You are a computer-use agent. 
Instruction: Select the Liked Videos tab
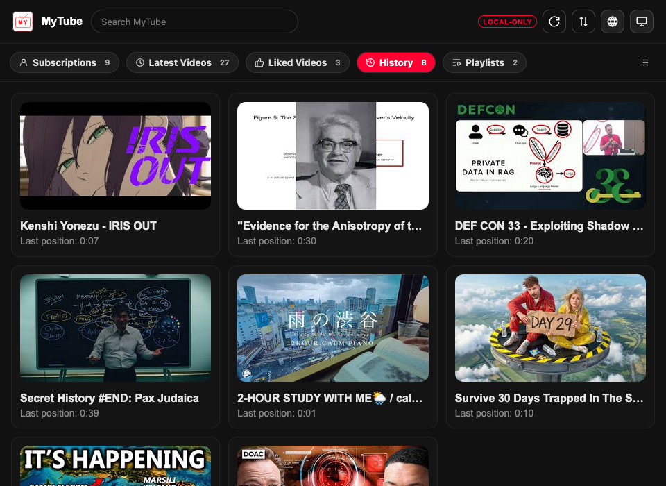(298, 62)
